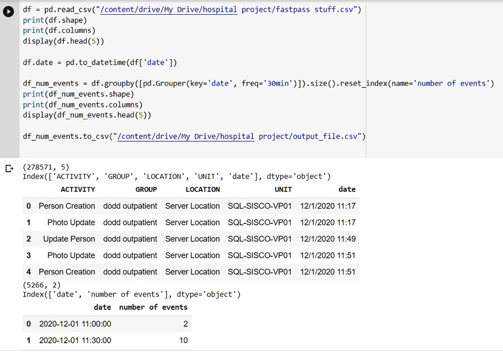503x352 pixels.
Task: Click the Update Person row entry
Action: click(69, 239)
